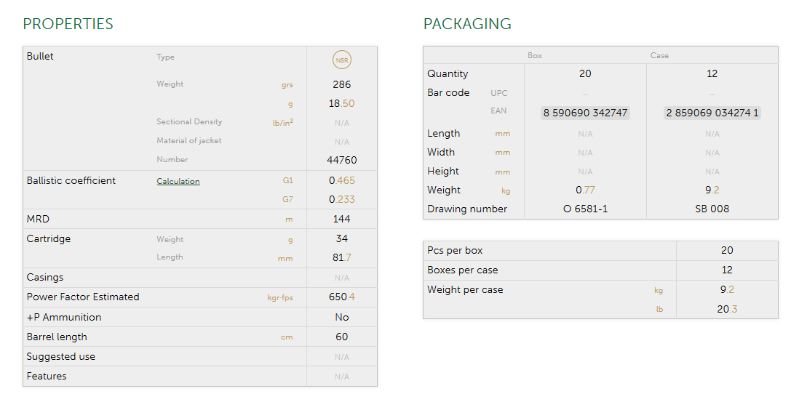Select the bullet number 44760
The height and width of the screenshot is (402, 799).
point(342,160)
